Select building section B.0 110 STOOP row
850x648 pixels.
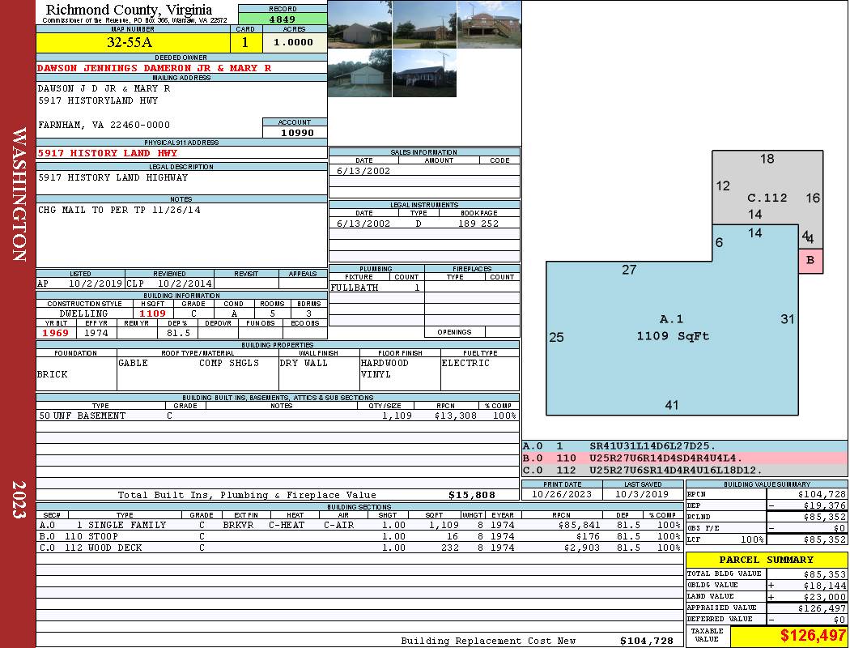[360, 536]
